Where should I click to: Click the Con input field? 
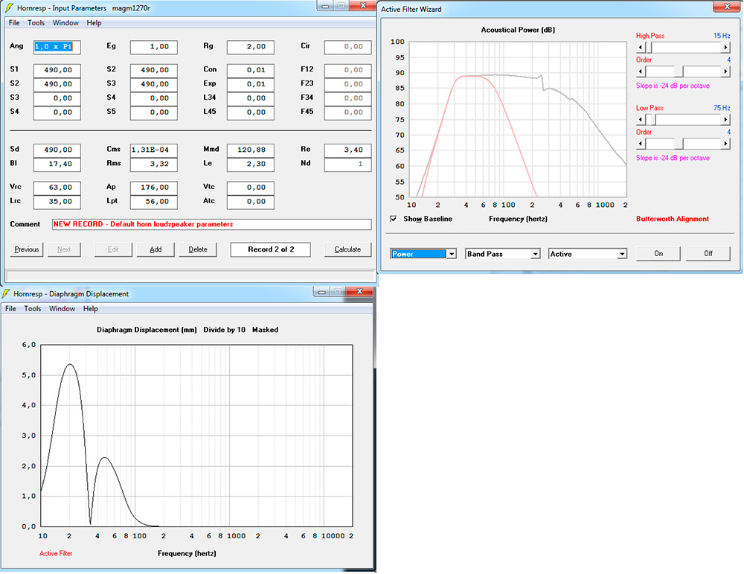point(251,70)
